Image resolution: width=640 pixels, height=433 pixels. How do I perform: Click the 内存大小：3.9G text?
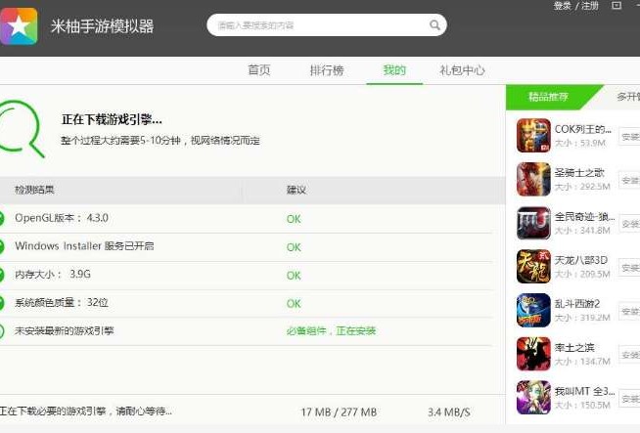tap(53, 274)
